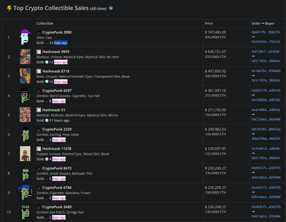Open the CryptoPunk 2890 alien thumbnail
Screen dimensions: 286x222
point(25,37)
